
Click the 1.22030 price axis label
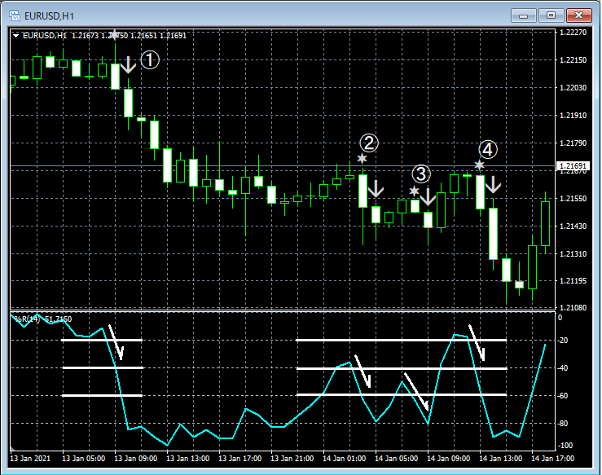(x=573, y=87)
